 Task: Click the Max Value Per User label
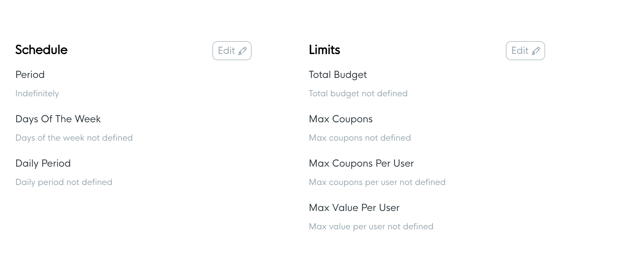(354, 207)
